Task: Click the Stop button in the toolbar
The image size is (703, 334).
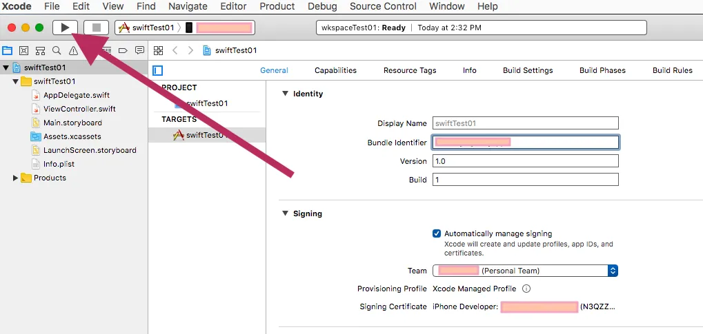Action: point(96,28)
